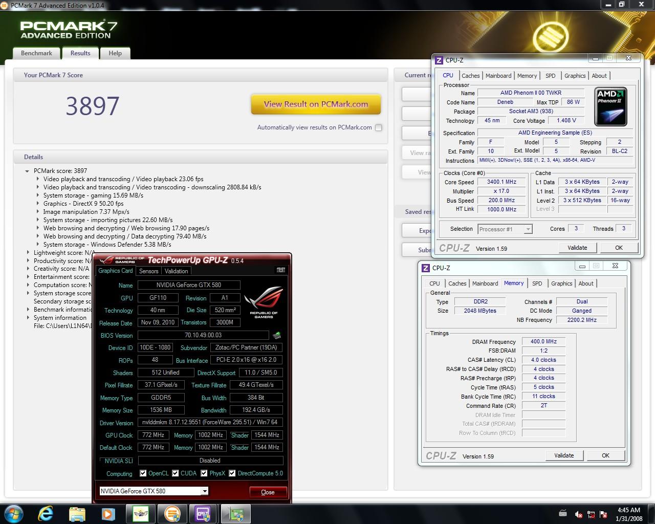Click the AMD Phenom II processor logo

[610, 106]
